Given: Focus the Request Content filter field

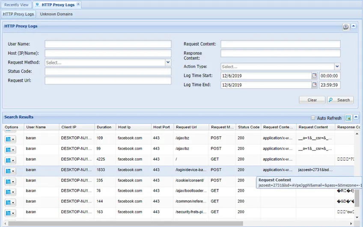Looking at the screenshot, I should point(280,44).
